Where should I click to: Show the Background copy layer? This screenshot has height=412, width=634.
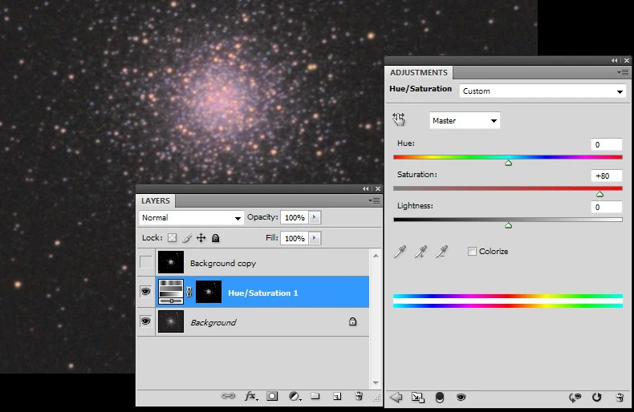[145, 263]
